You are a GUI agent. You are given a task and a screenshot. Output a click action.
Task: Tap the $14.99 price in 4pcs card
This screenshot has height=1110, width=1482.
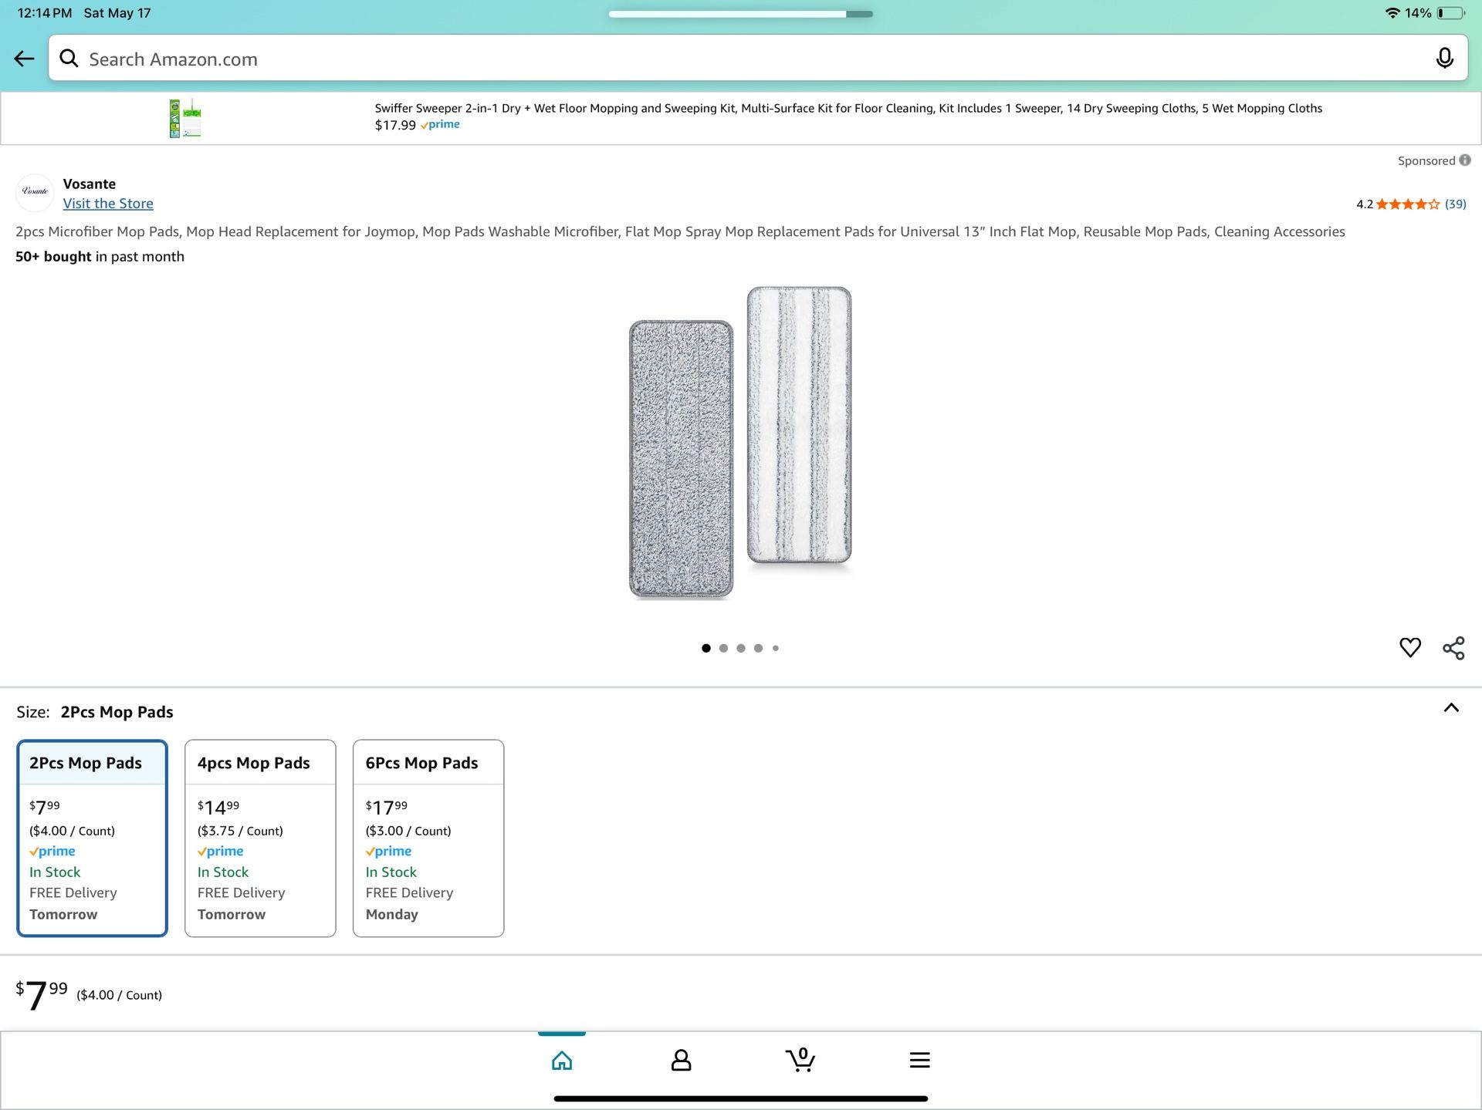point(218,807)
